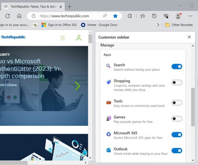Click the web page vertical scrollbar thumb
198x165 pixels.
[x=90, y=38]
